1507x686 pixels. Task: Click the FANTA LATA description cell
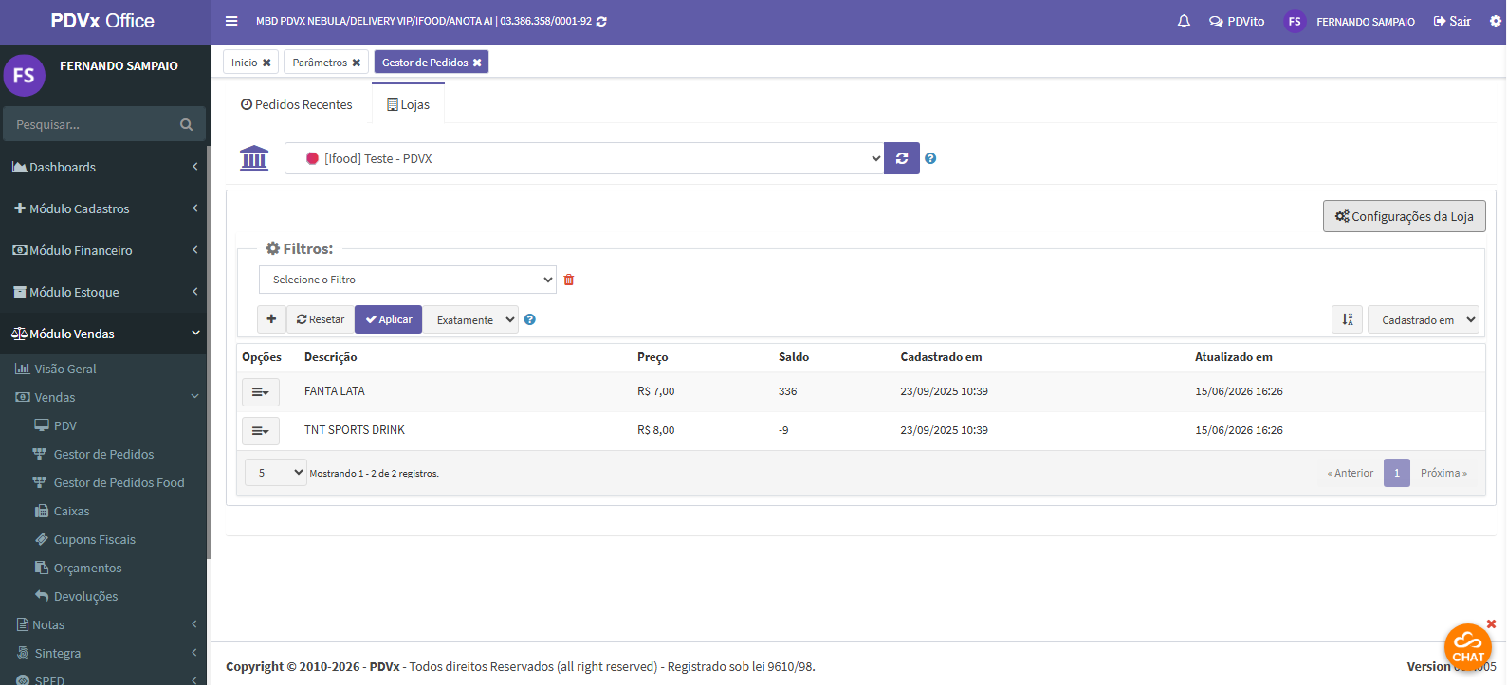(x=335, y=391)
